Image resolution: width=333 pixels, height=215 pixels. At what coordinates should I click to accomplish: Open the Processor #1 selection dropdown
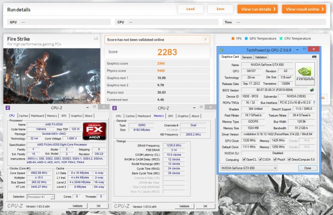click(x=41, y=197)
